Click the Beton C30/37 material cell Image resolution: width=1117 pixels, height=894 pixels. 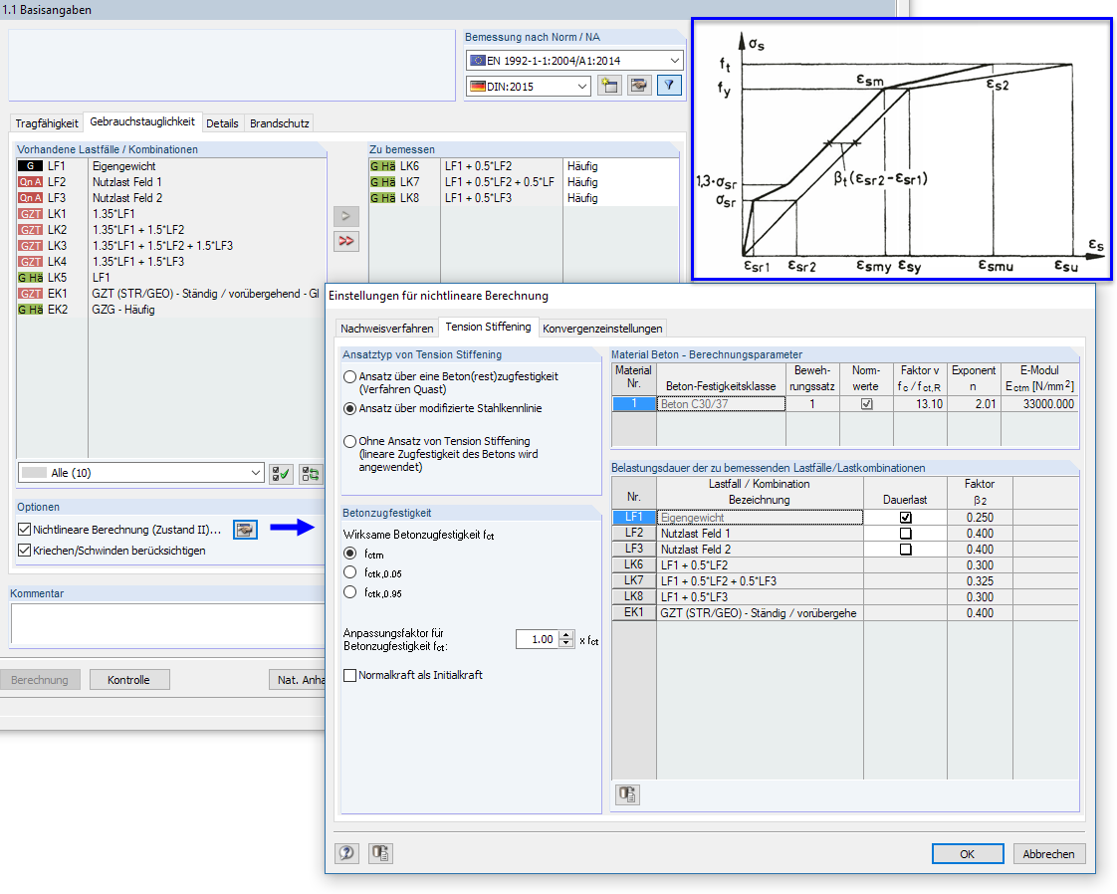point(721,404)
